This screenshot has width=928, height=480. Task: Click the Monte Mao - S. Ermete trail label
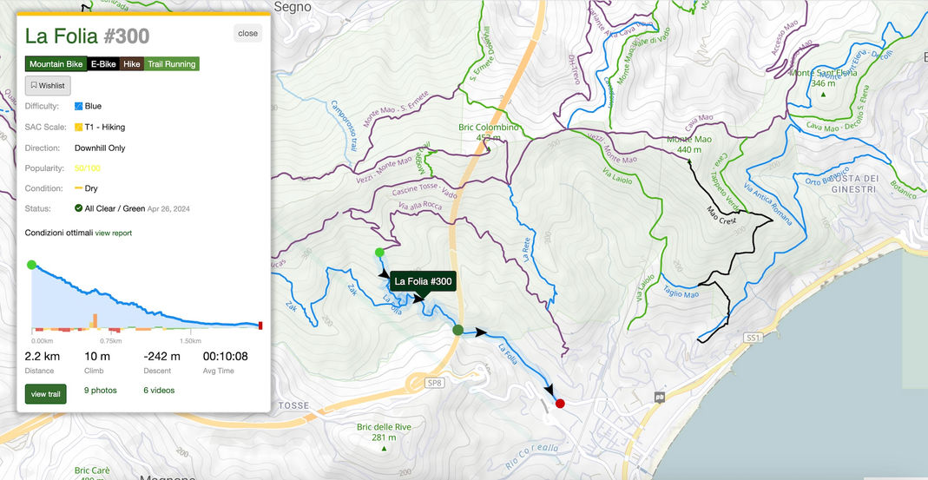click(x=396, y=108)
